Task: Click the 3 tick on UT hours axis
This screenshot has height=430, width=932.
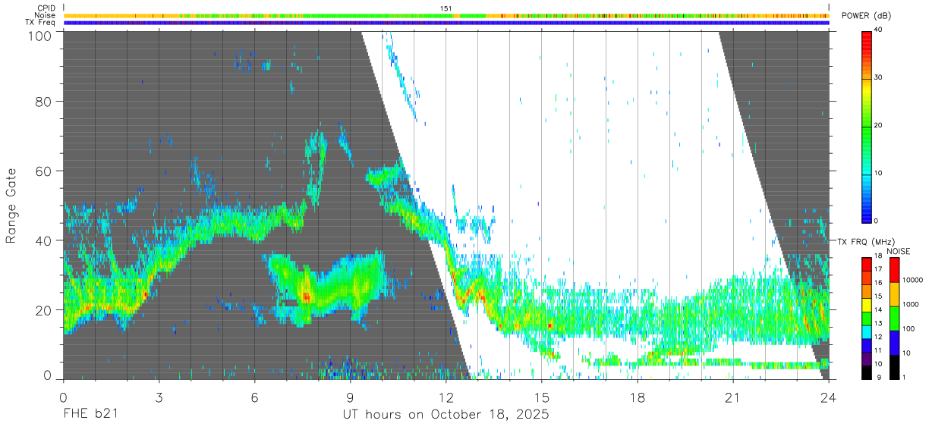Action: pyautogui.click(x=159, y=396)
